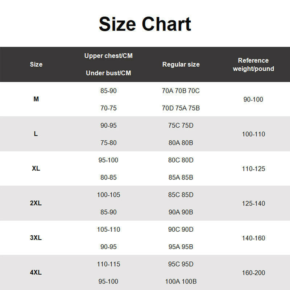The image size is (290, 290).
Task: Select the Under bust/CM header
Action: [108, 73]
